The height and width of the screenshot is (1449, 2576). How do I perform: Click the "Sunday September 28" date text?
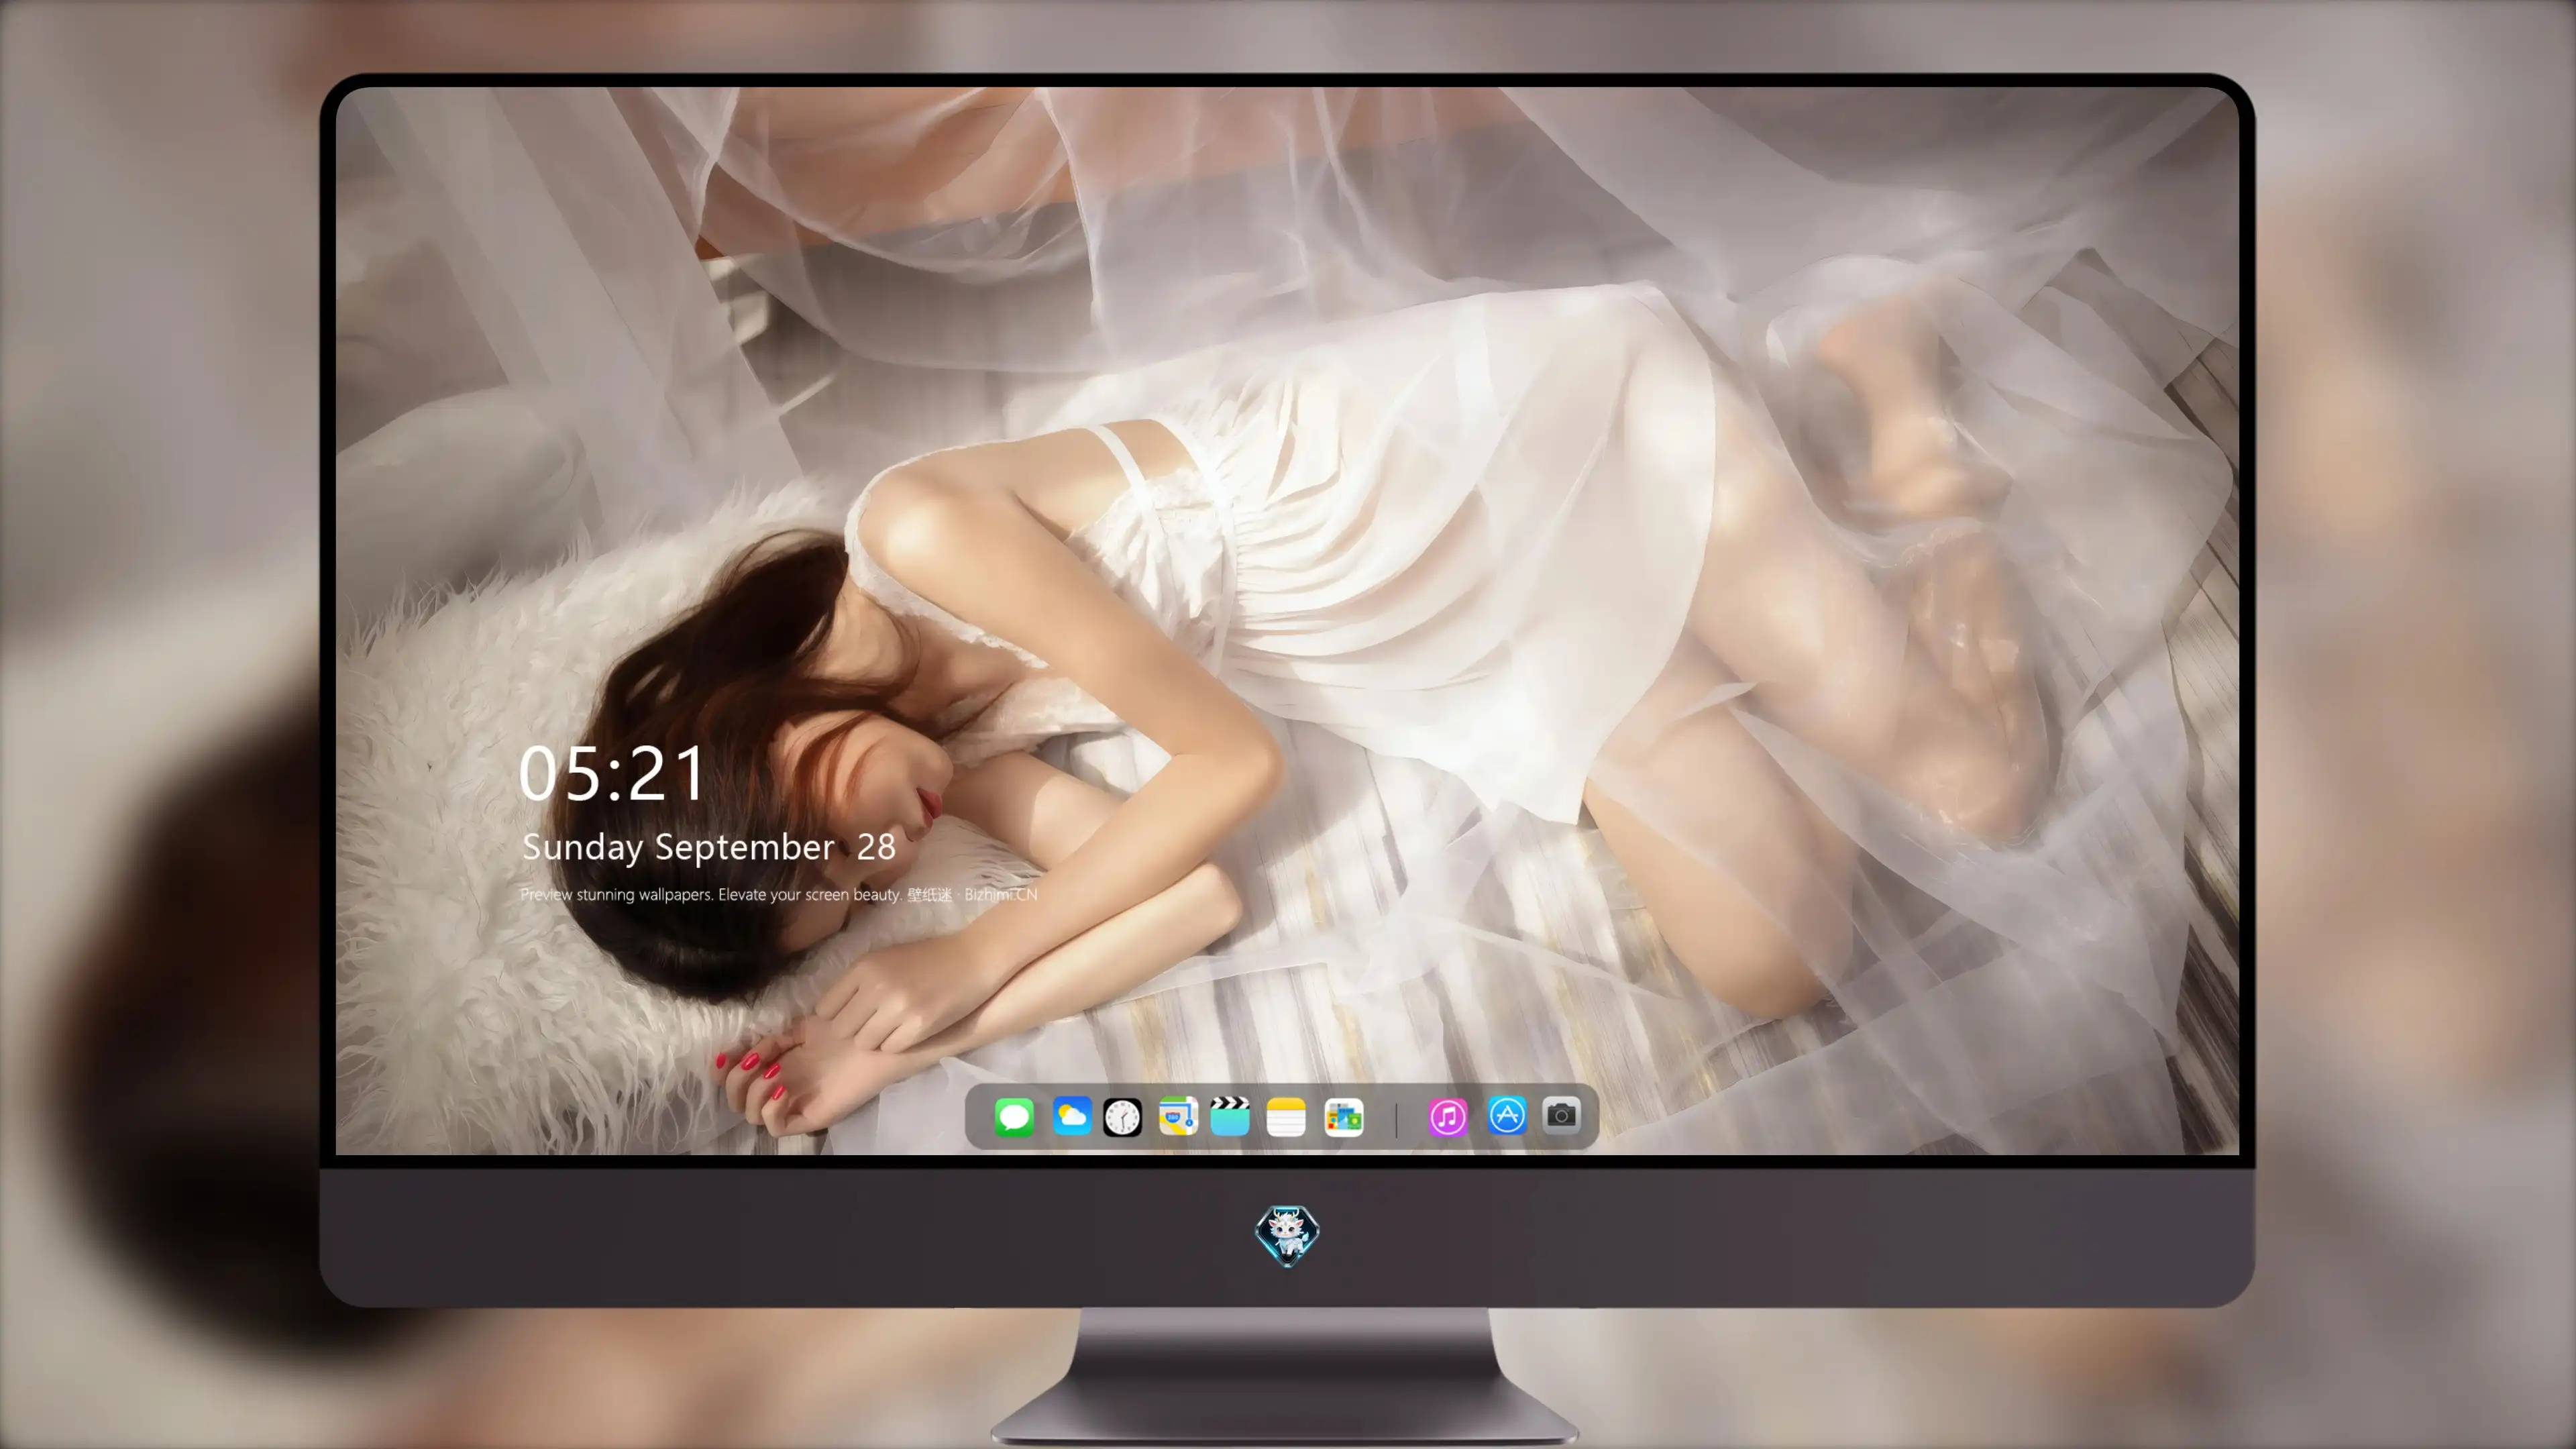[x=709, y=847]
